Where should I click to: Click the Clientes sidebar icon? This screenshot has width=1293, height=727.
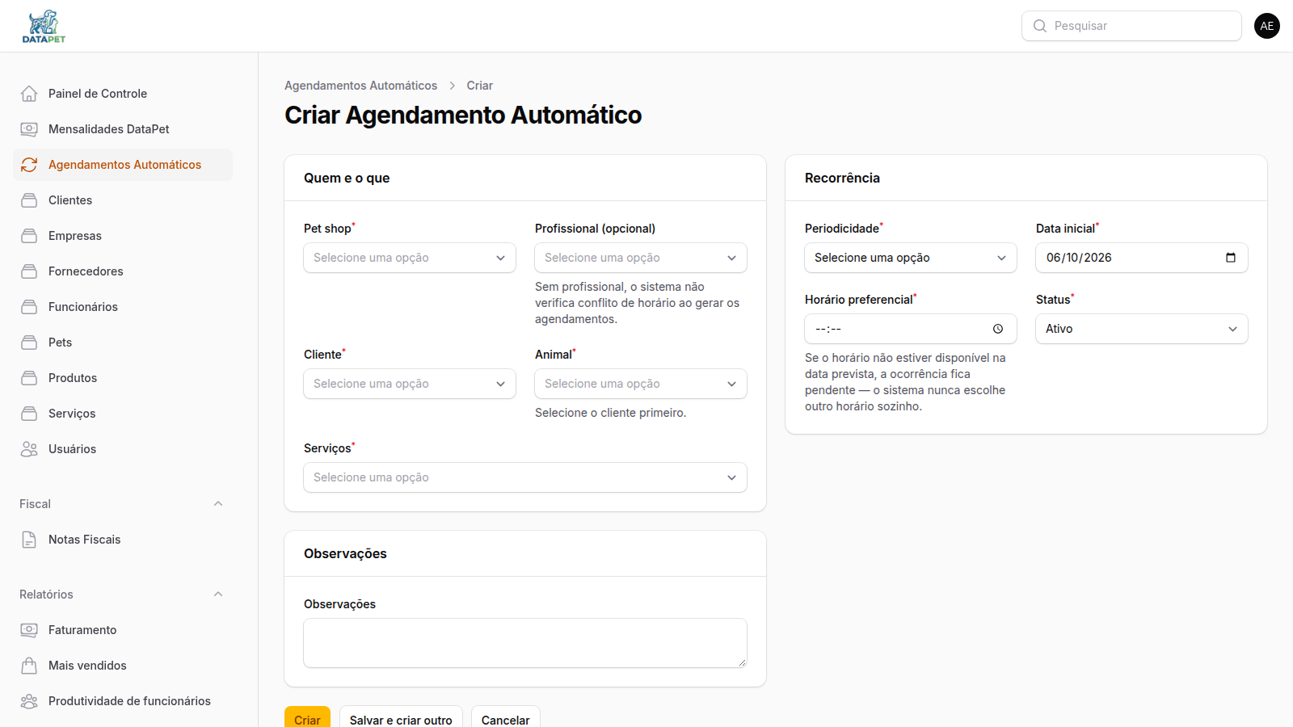coord(29,200)
